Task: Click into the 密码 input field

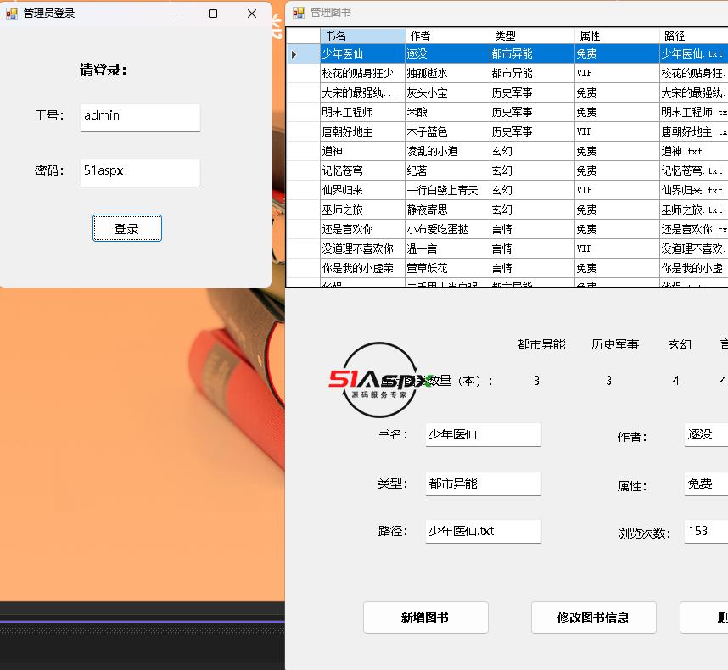Action: pyautogui.click(x=140, y=172)
